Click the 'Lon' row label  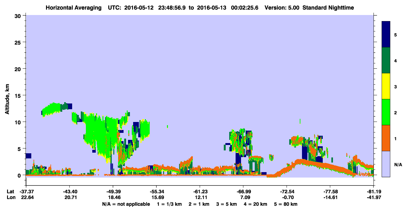[x=11, y=198]
